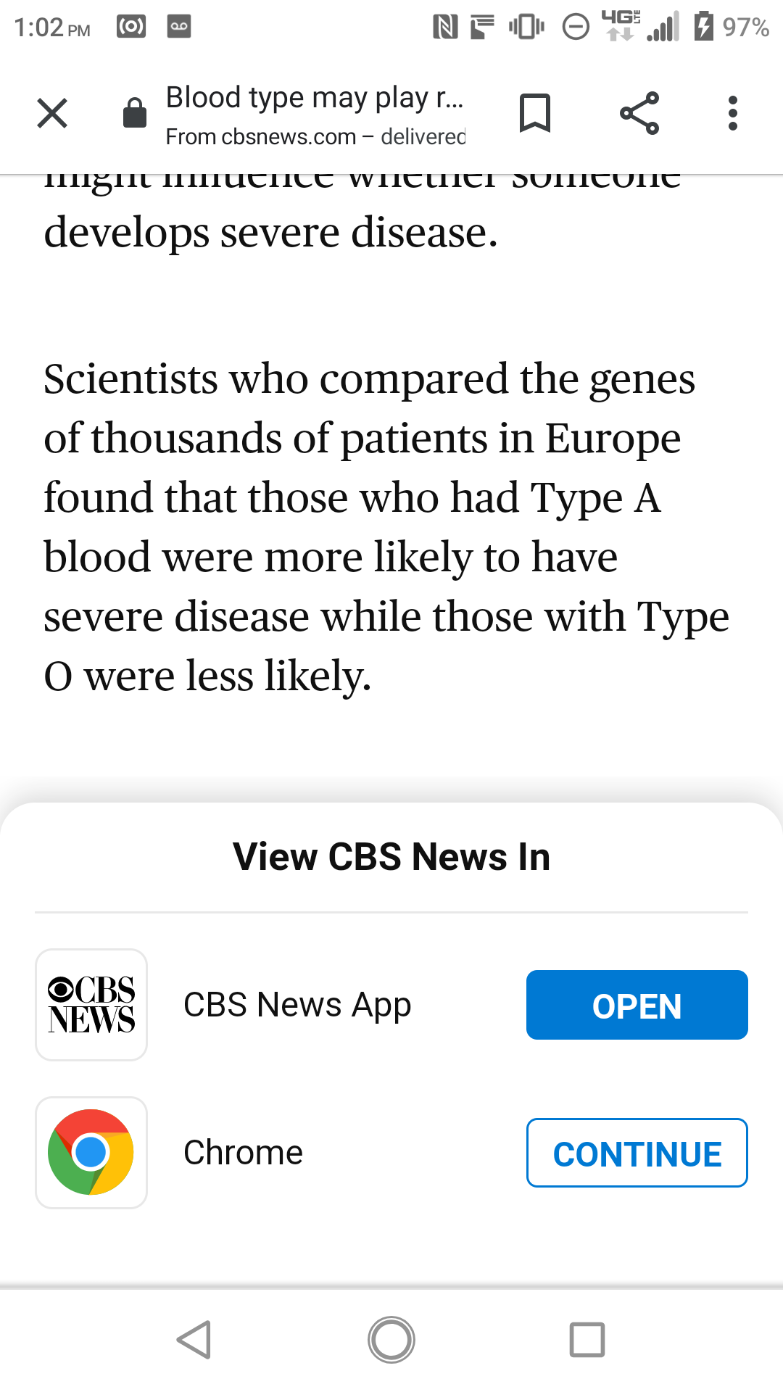Image resolution: width=783 pixels, height=1392 pixels.
Task: Open the three-dot overflow menu
Action: (733, 113)
